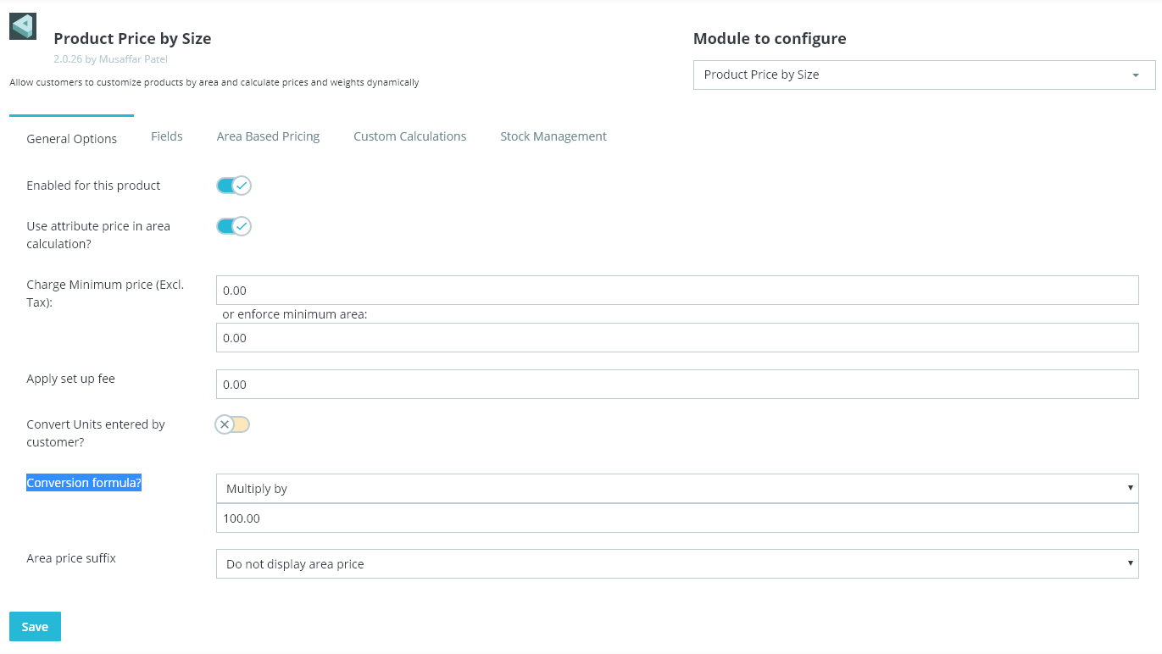The image size is (1162, 654).
Task: Click the Save button
Action: (35, 627)
